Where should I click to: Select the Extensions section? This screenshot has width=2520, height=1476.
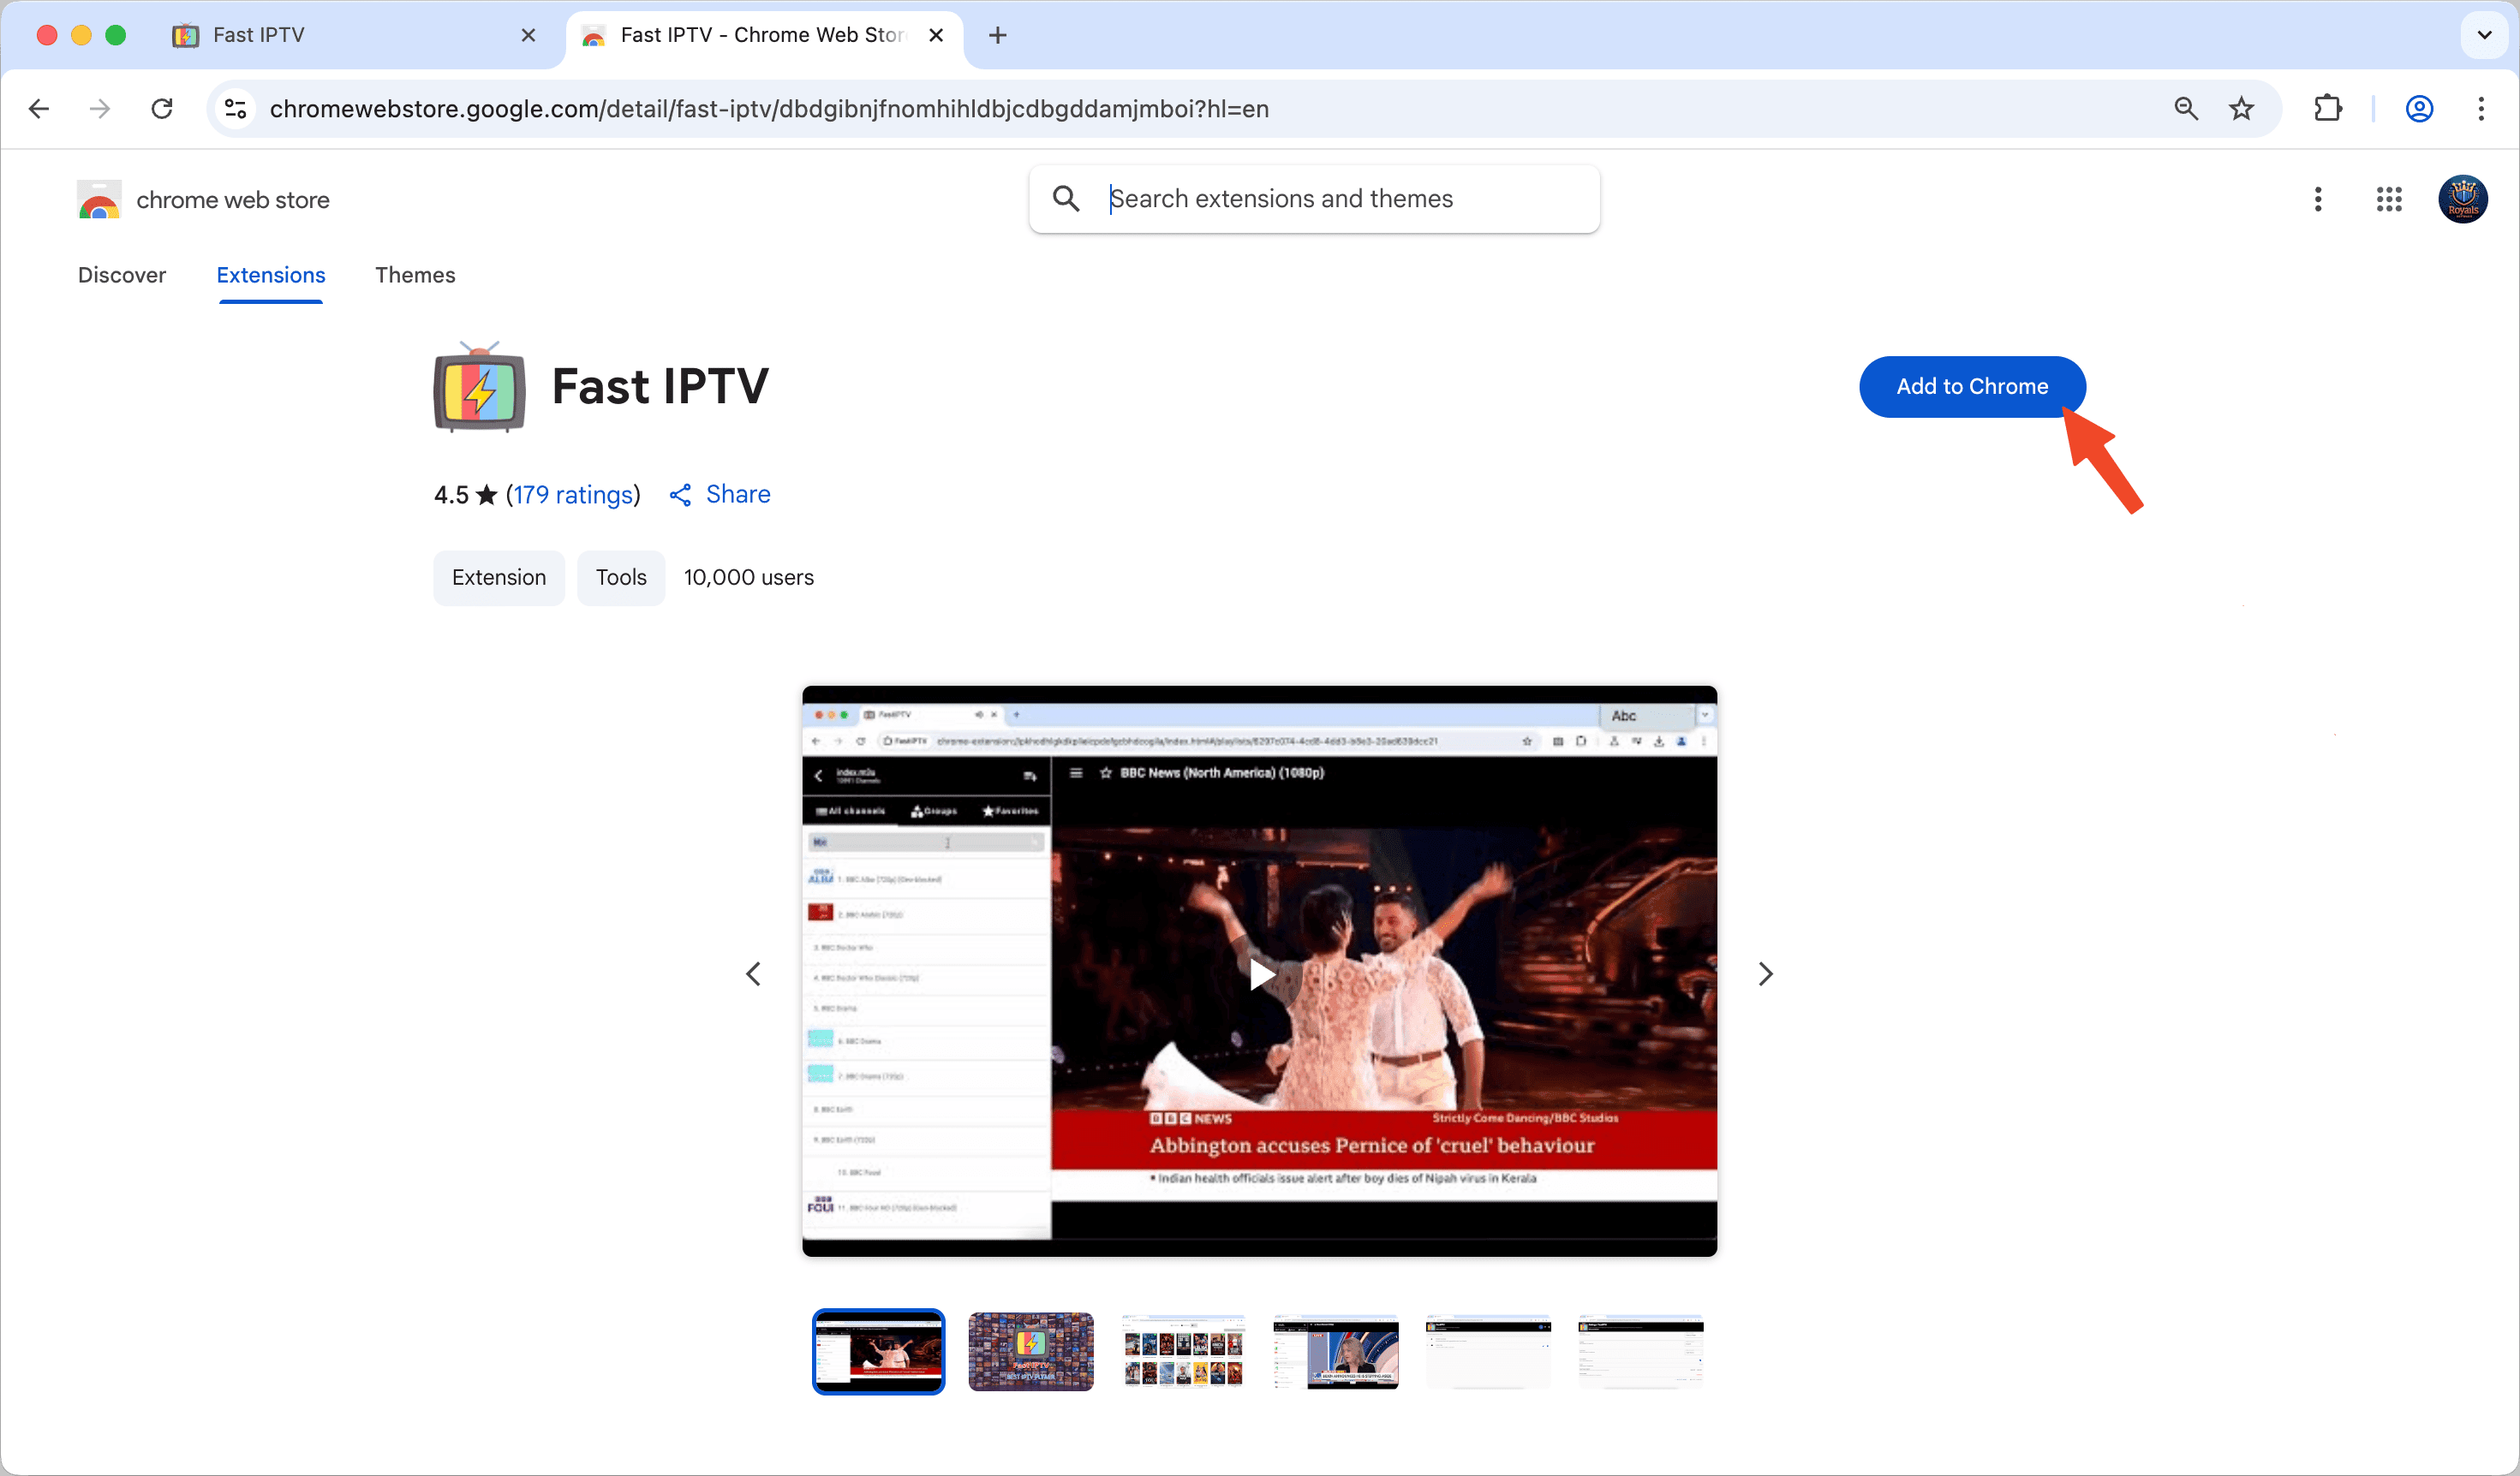pyautogui.click(x=271, y=275)
